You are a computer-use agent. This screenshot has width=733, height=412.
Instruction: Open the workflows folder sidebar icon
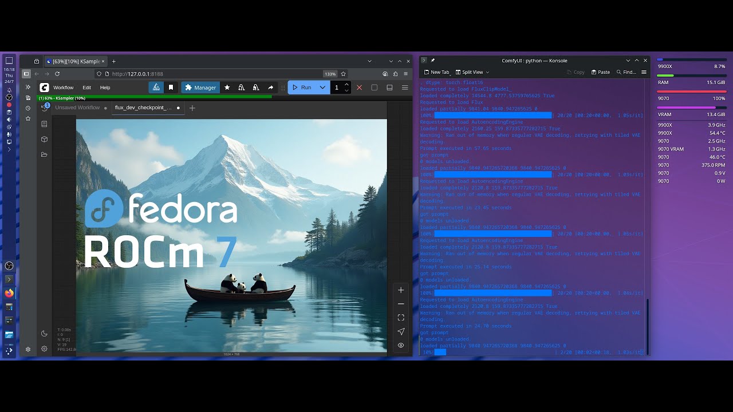coord(44,154)
